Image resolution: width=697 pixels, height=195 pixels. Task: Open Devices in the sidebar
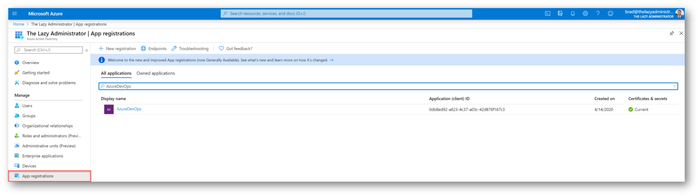[29, 166]
